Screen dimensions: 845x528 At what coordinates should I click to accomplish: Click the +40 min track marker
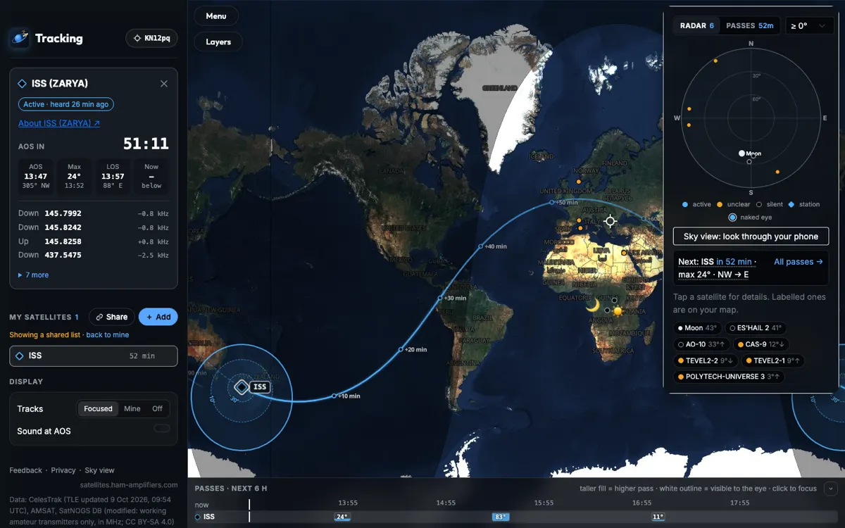click(481, 246)
